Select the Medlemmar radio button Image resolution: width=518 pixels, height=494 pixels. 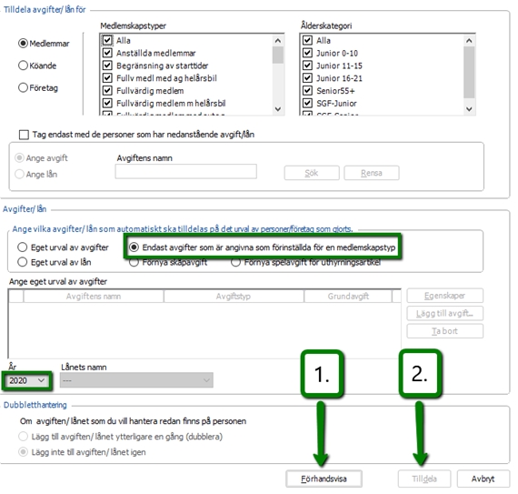click(23, 44)
